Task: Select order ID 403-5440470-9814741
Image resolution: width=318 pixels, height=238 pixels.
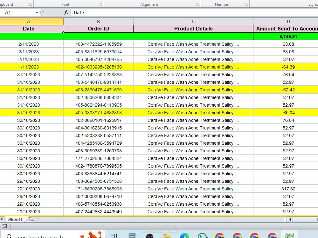Action: pos(98,82)
